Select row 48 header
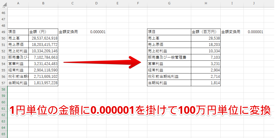Image resolution: width=275 pixels, height=138 pixels. (4, 26)
